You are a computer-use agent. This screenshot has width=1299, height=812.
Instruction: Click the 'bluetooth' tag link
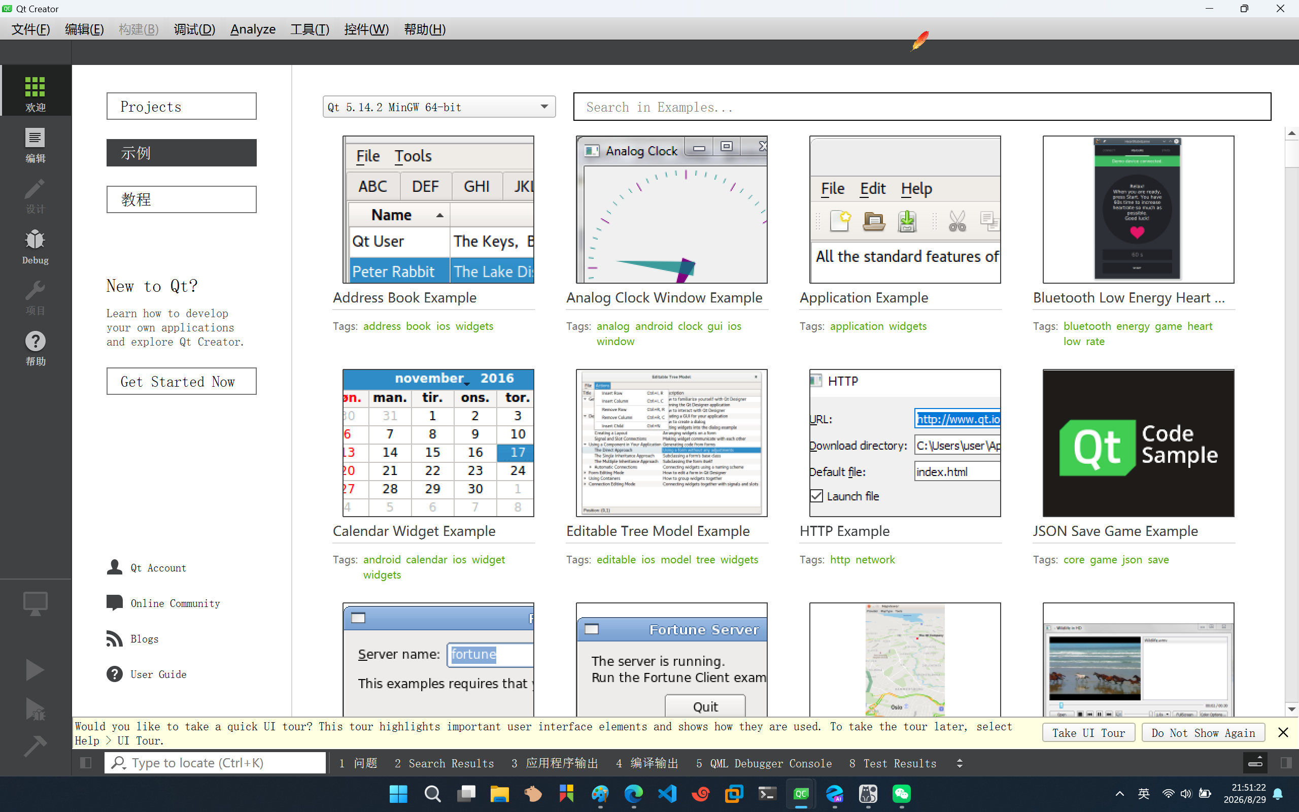coord(1087,326)
